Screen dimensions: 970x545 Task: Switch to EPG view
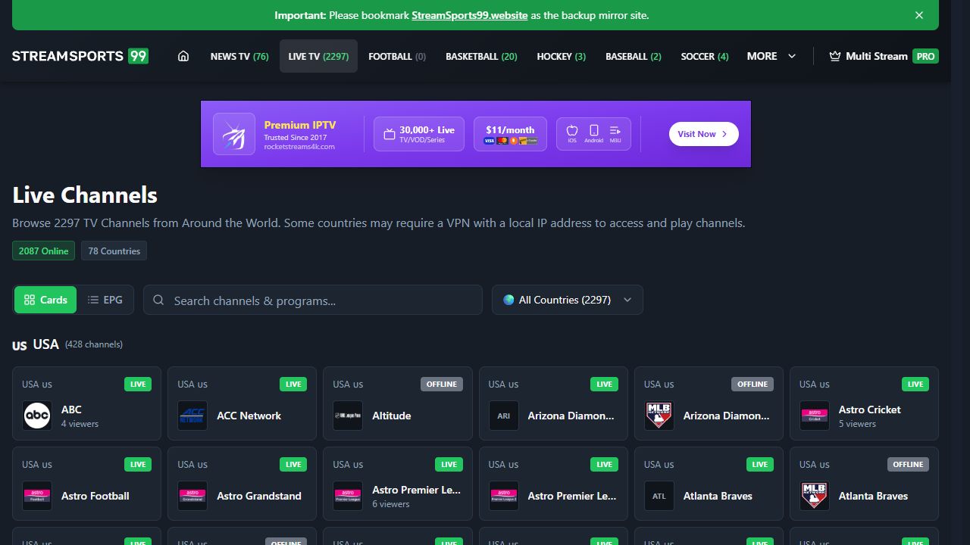click(x=105, y=300)
